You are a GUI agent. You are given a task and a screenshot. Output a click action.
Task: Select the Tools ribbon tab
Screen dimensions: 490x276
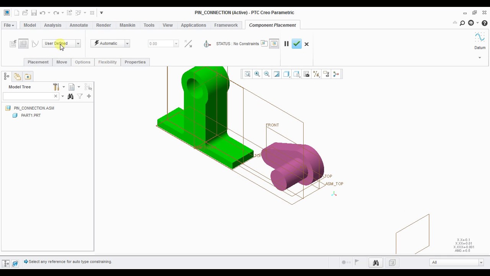(x=149, y=25)
